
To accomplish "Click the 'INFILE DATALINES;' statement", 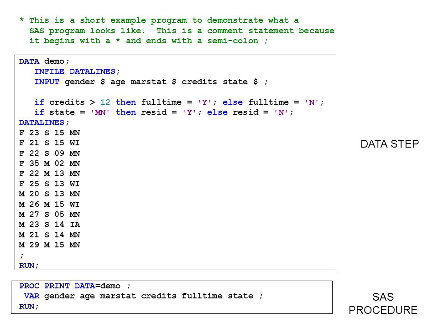I will pyautogui.click(x=77, y=72).
